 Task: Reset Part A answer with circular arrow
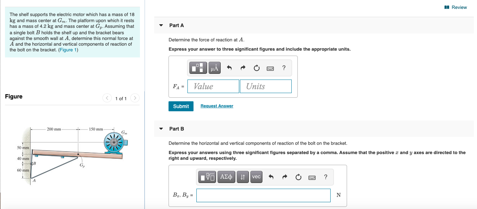[256, 68]
